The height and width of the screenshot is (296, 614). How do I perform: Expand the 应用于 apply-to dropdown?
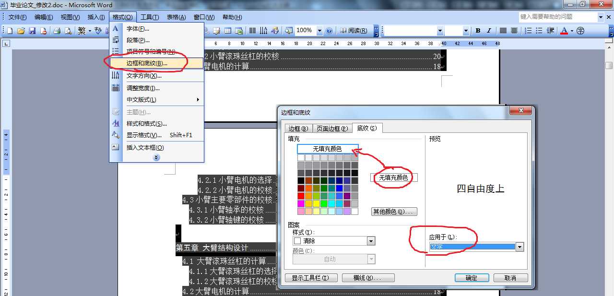coord(520,247)
